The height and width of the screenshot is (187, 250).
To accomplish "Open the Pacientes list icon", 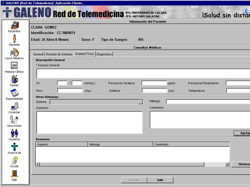I will coord(15,25).
